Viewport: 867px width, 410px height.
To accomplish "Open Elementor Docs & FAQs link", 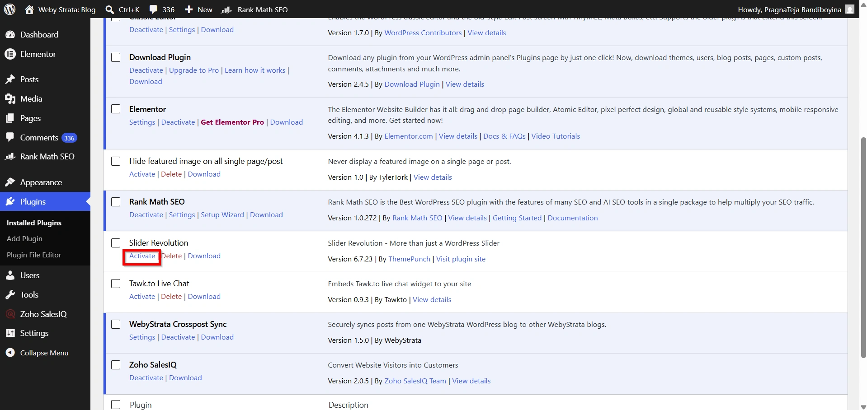I will pos(504,136).
